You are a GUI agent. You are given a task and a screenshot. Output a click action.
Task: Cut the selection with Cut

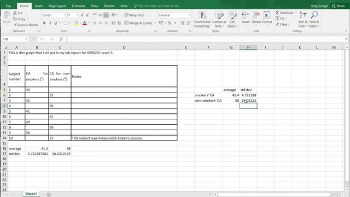18,13
